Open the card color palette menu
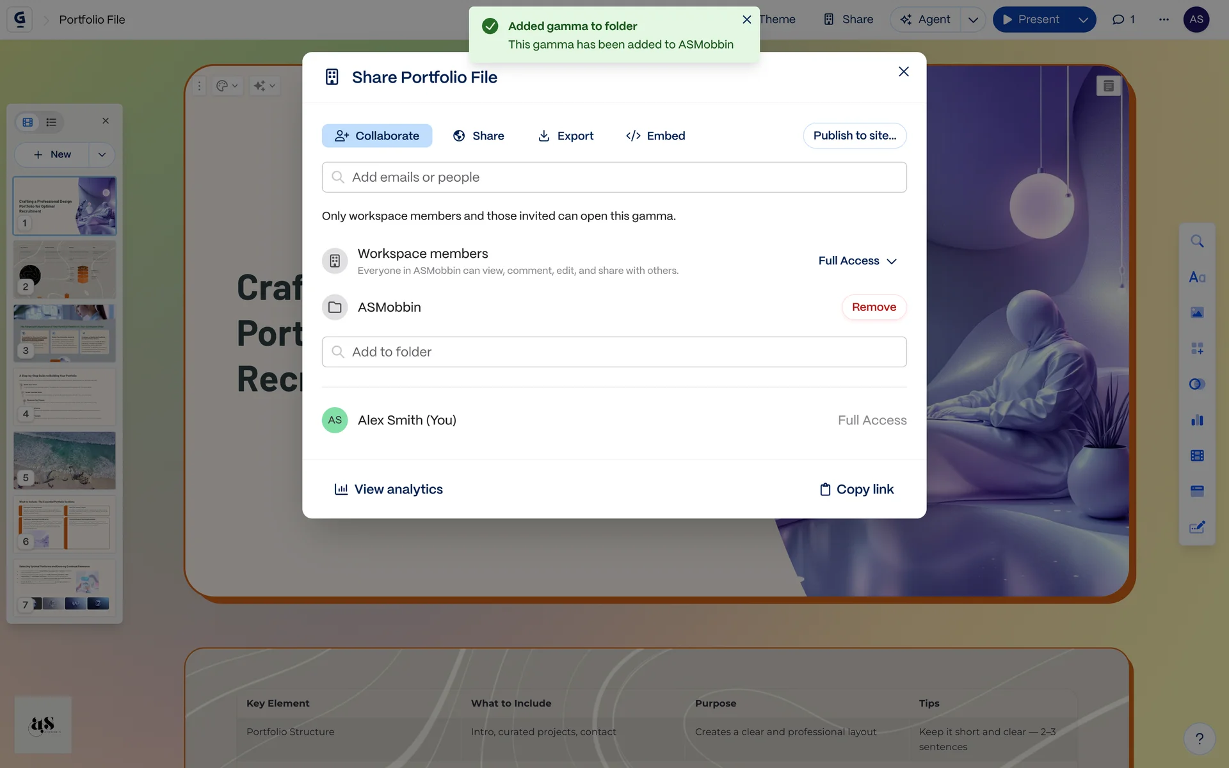Screen dimensions: 1229x768 pos(227,86)
